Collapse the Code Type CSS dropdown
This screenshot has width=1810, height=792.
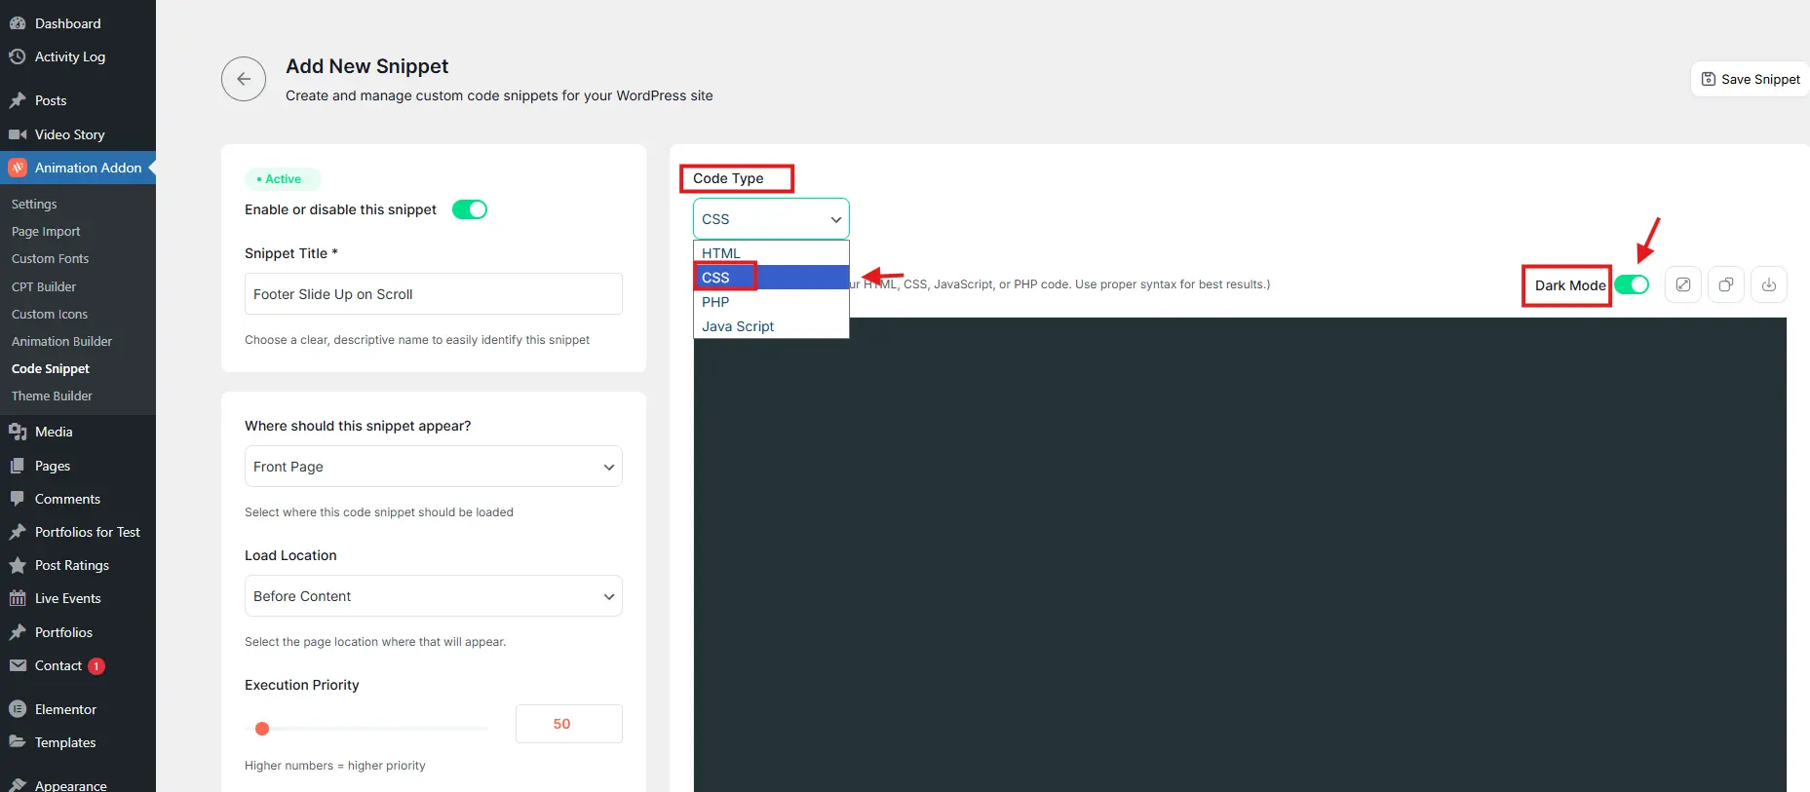point(770,219)
